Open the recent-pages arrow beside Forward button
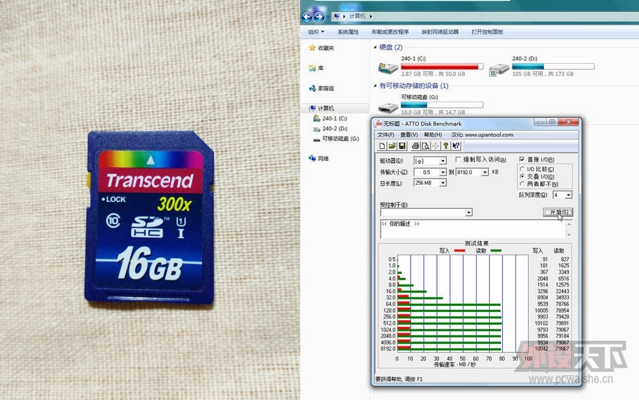The height and width of the screenshot is (400, 639). 328,17
